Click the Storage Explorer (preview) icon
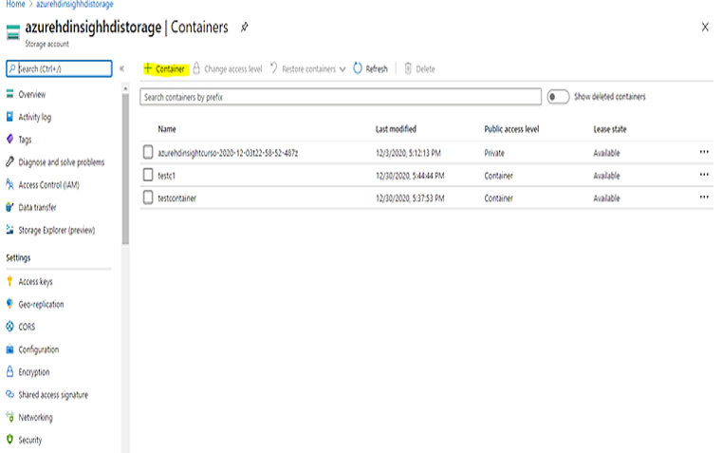 [9, 230]
